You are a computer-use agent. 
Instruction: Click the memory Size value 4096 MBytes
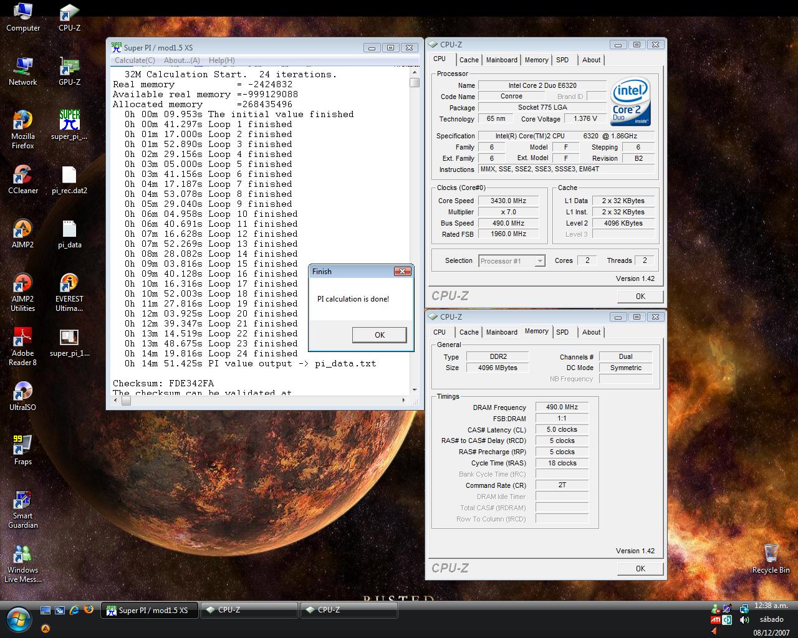[x=498, y=368]
